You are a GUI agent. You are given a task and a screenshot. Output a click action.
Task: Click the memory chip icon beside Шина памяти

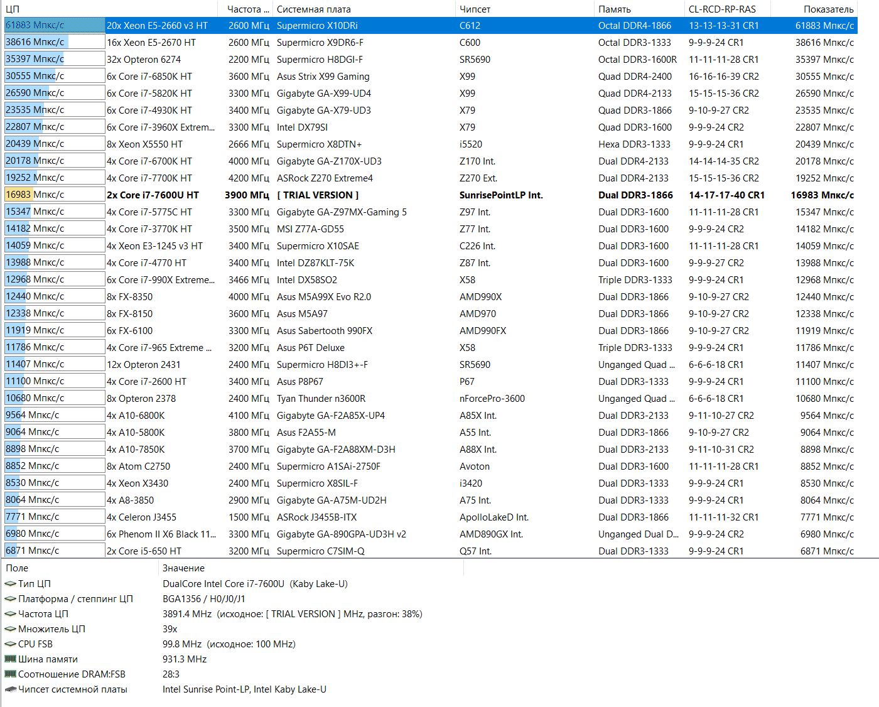10,659
